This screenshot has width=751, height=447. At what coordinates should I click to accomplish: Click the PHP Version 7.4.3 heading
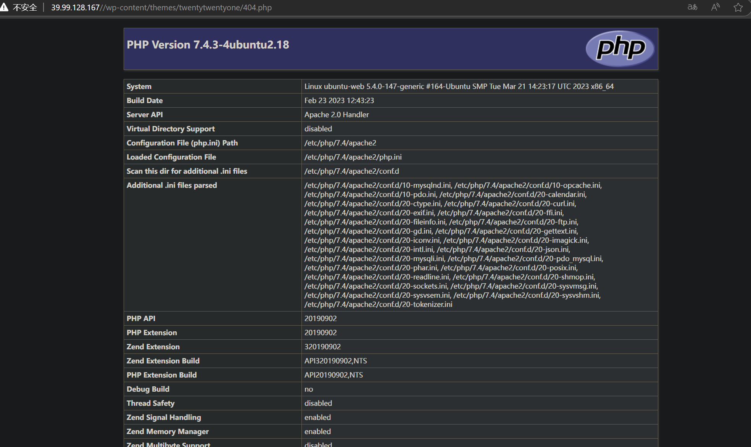[208, 45]
